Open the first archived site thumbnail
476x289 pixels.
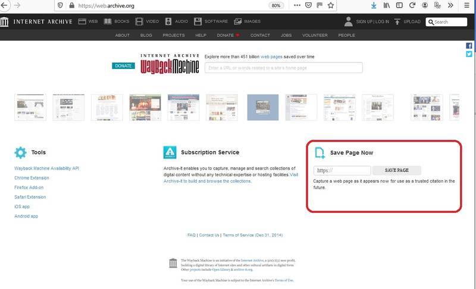point(30,108)
